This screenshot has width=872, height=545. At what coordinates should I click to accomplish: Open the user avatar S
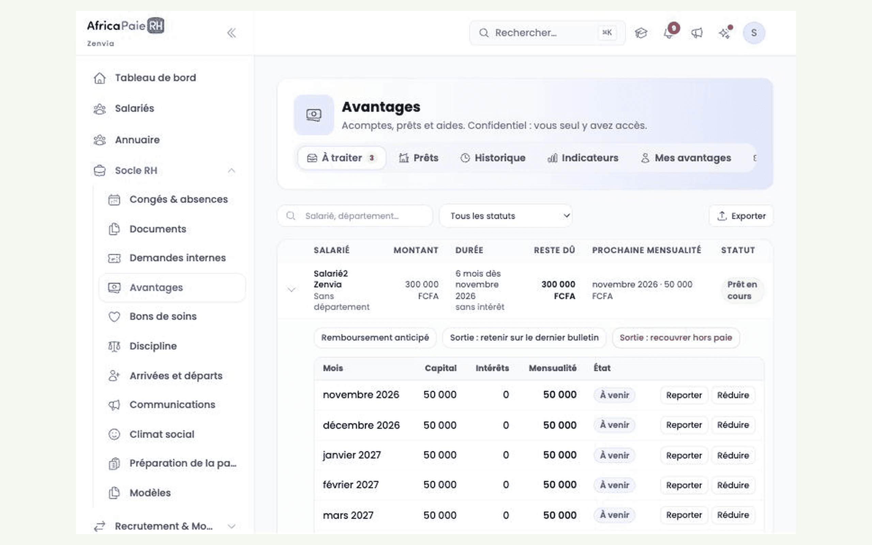pyautogui.click(x=754, y=33)
